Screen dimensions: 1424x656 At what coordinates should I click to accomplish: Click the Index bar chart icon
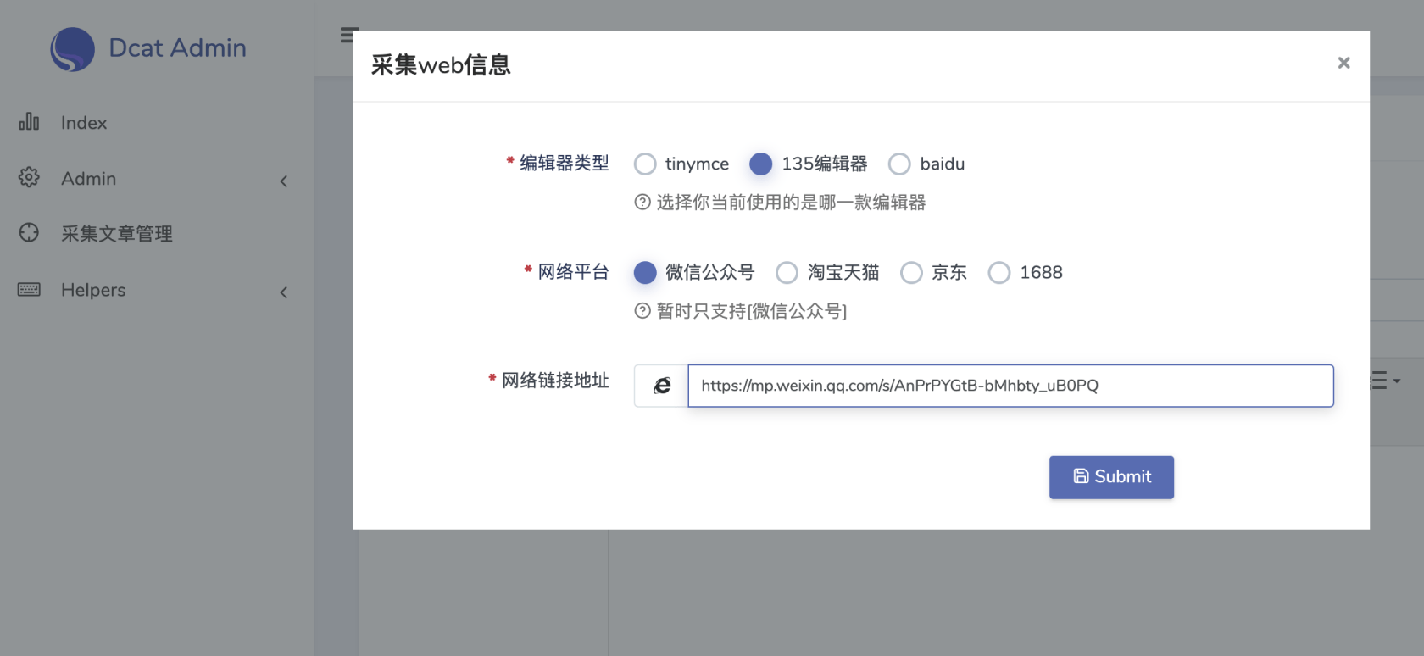pyautogui.click(x=29, y=122)
